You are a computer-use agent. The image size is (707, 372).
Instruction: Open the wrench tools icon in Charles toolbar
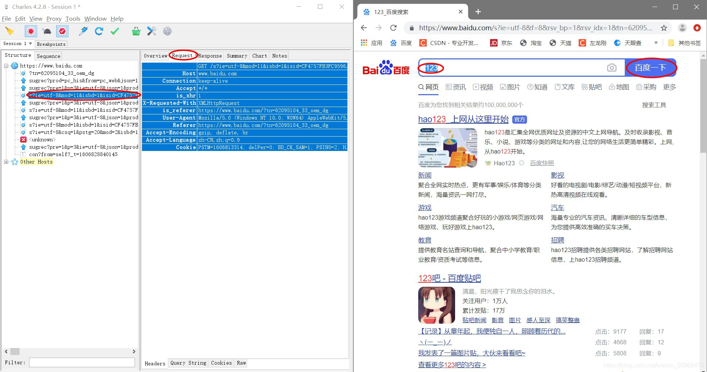pyautogui.click(x=152, y=31)
